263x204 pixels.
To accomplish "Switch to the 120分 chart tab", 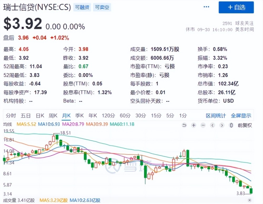I will [108, 116].
